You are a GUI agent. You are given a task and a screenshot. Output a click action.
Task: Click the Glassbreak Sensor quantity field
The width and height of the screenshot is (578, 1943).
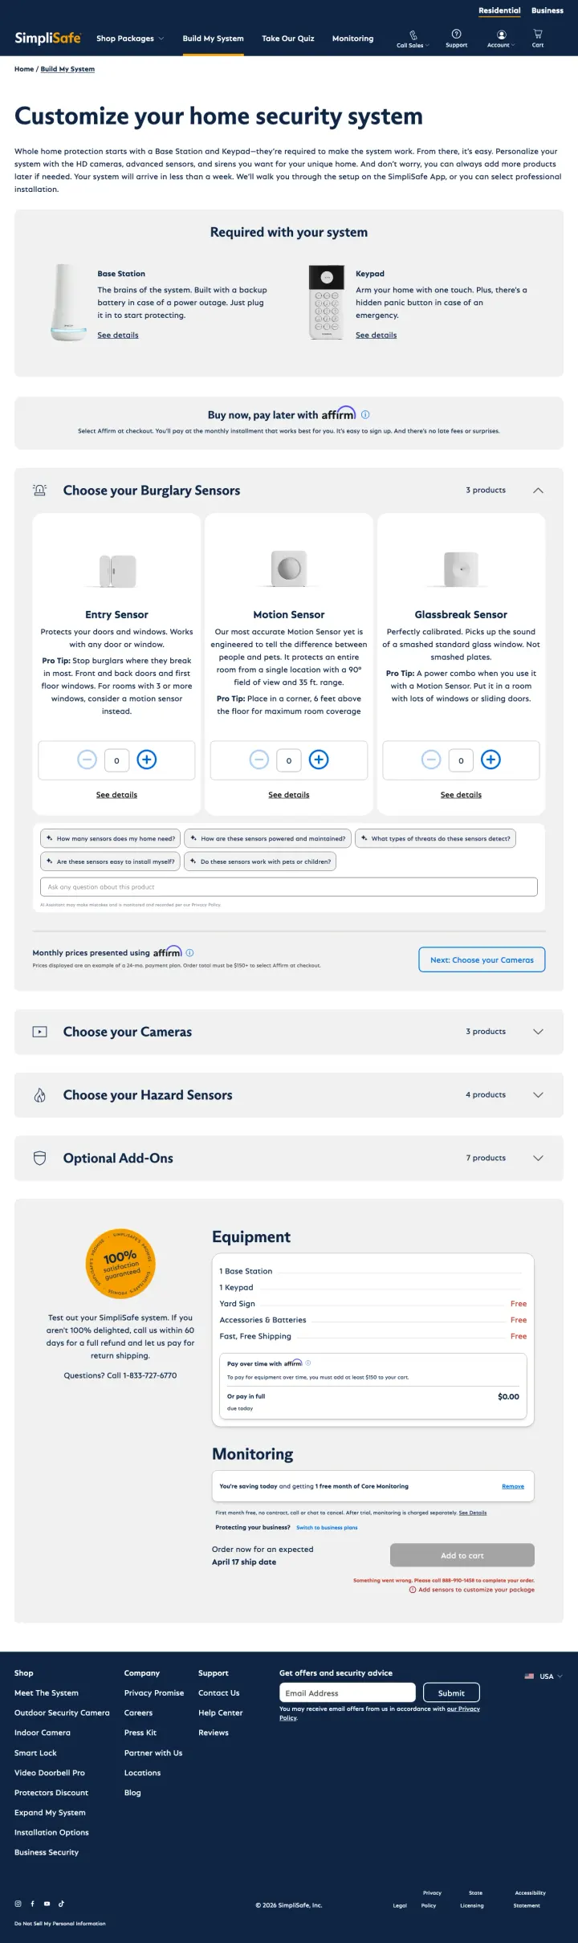click(x=461, y=760)
